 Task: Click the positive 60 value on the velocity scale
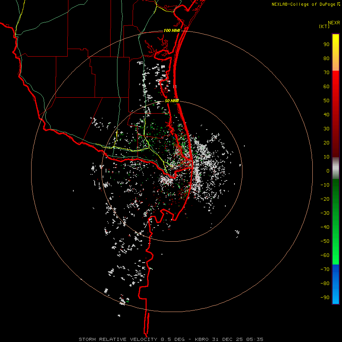point(326,86)
